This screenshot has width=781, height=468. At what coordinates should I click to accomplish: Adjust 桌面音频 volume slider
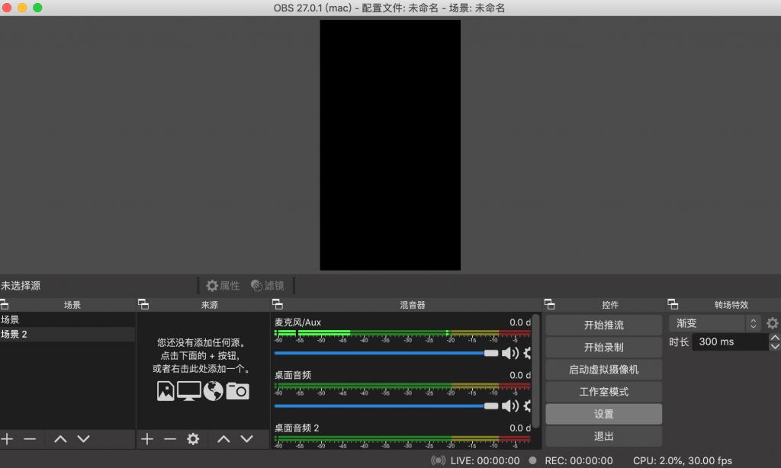tap(386, 405)
